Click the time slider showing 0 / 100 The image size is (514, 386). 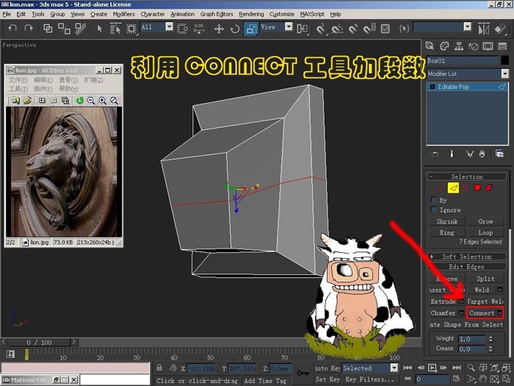(39, 343)
